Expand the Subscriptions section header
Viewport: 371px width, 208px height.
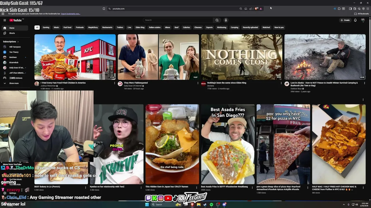tap(11, 42)
